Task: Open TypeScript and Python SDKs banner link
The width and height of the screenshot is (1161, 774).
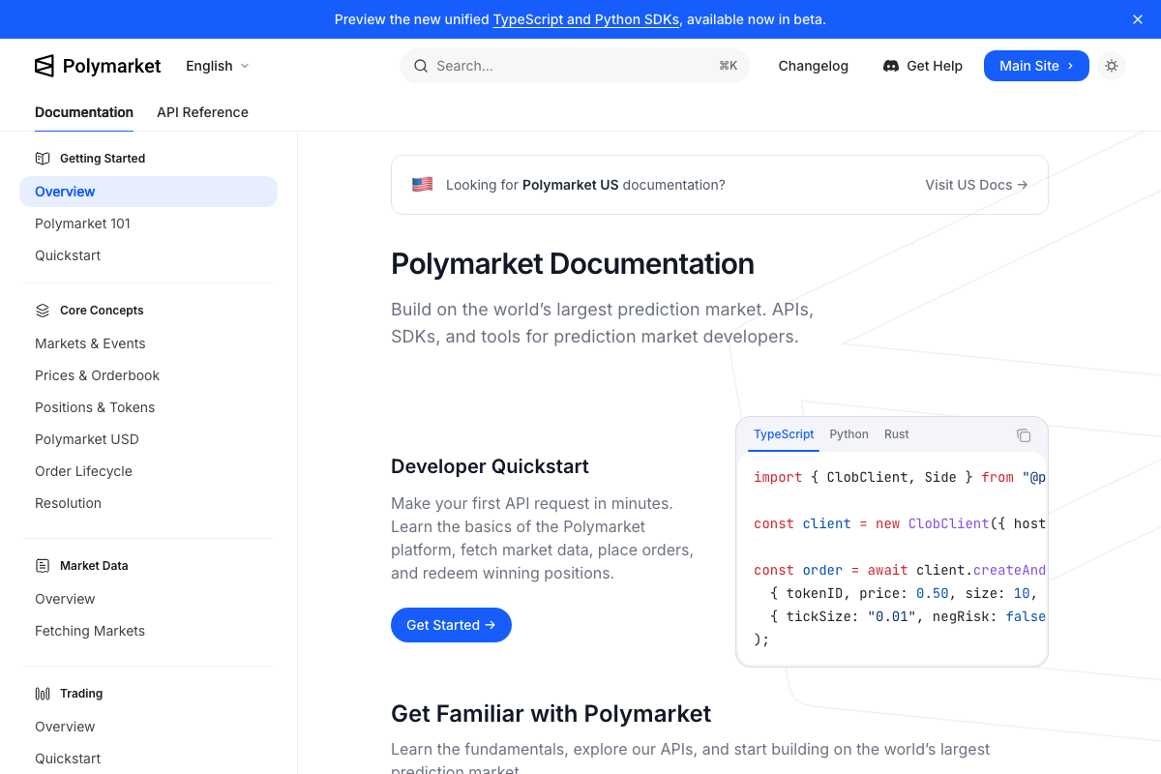Action: pyautogui.click(x=585, y=19)
